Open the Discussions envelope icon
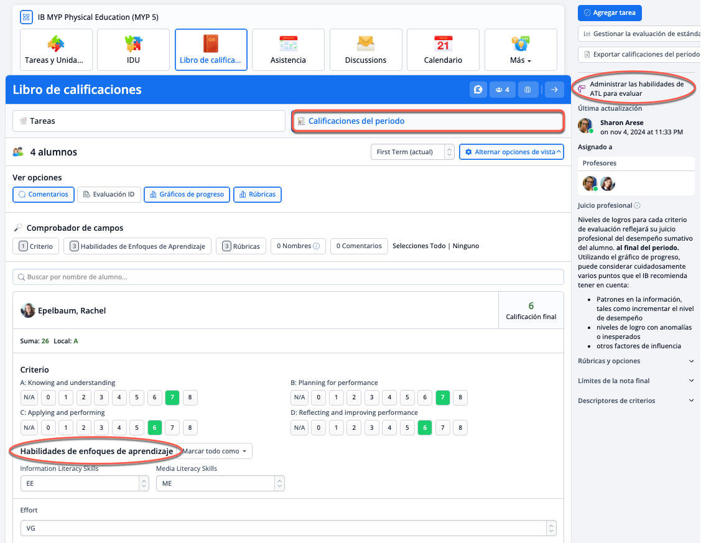701x543 pixels. click(x=365, y=44)
